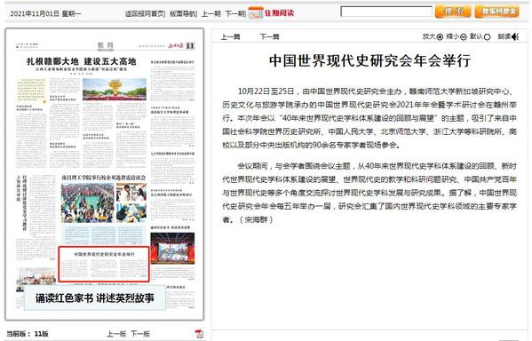Open the 往期阅读 calendar icon
This screenshot has width=532, height=341.
coord(256,13)
